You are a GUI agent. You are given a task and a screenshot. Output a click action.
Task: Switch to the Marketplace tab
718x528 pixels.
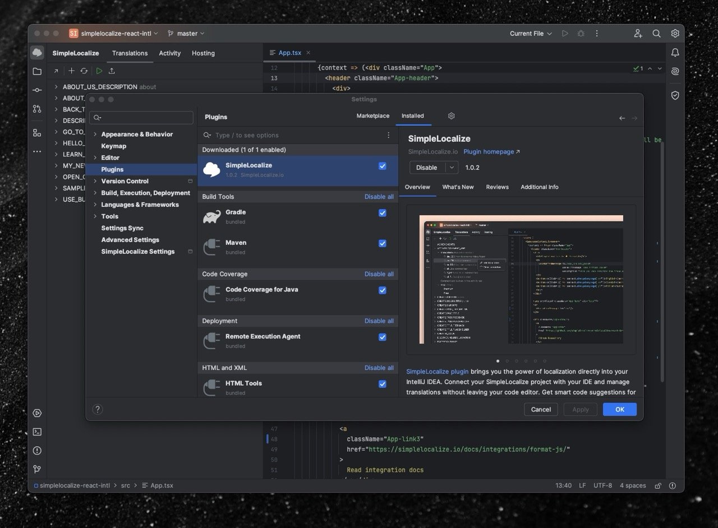coord(372,116)
